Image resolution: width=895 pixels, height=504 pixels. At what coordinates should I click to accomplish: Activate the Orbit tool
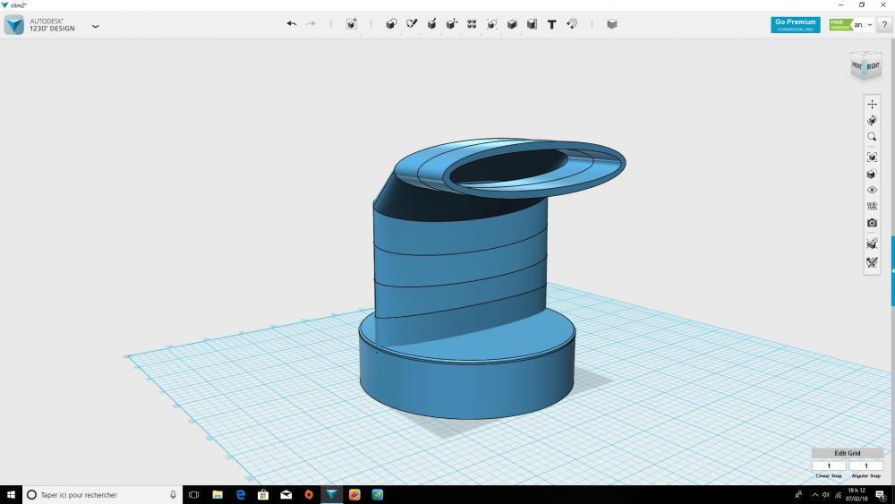[872, 121]
